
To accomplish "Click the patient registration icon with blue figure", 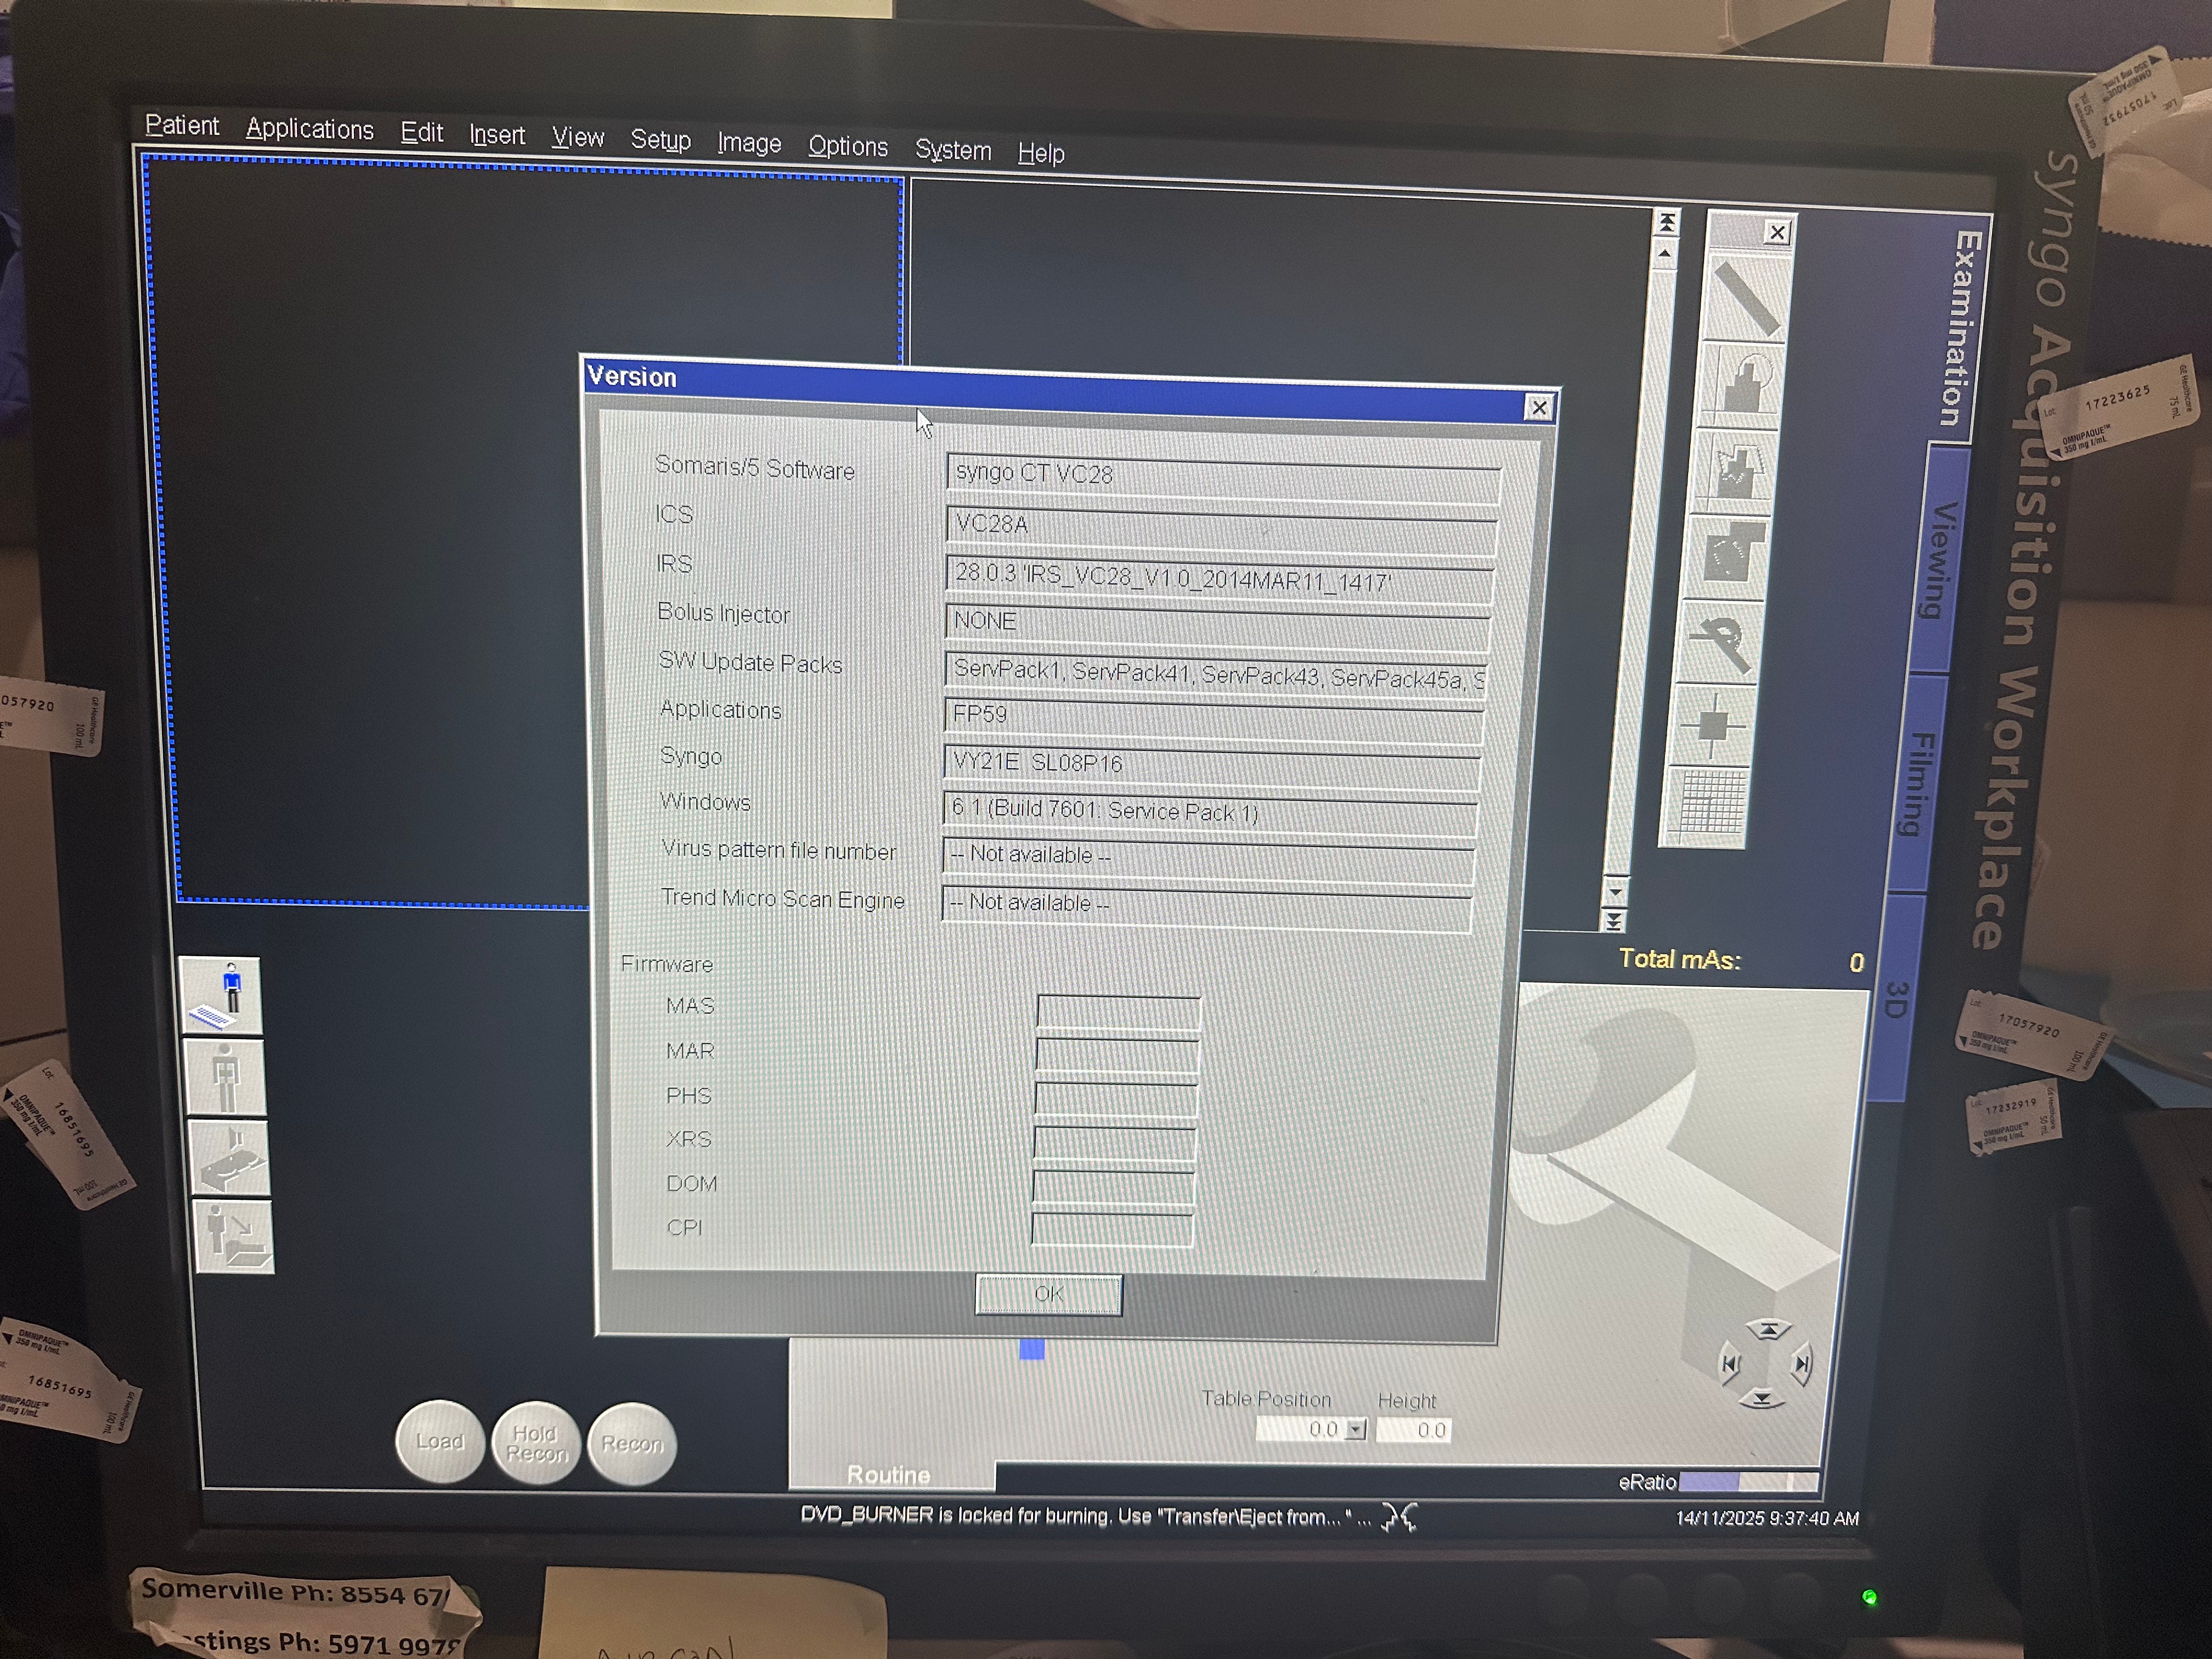I will click(x=222, y=995).
